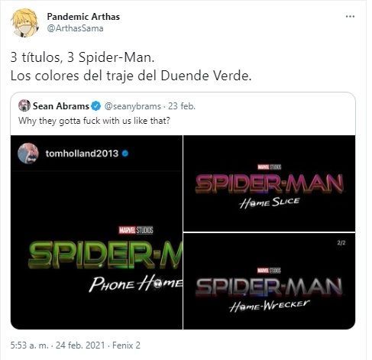The image size is (372, 360).
Task: Click the 5:53 a. m. 24 feb. 2021 timestamp
Action: click(57, 345)
